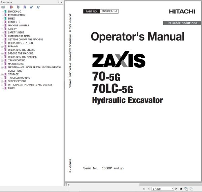The height and width of the screenshot is (192, 202).
Task: Open the MACHINE NUMBERS bookmark
Action: pos(19,25)
